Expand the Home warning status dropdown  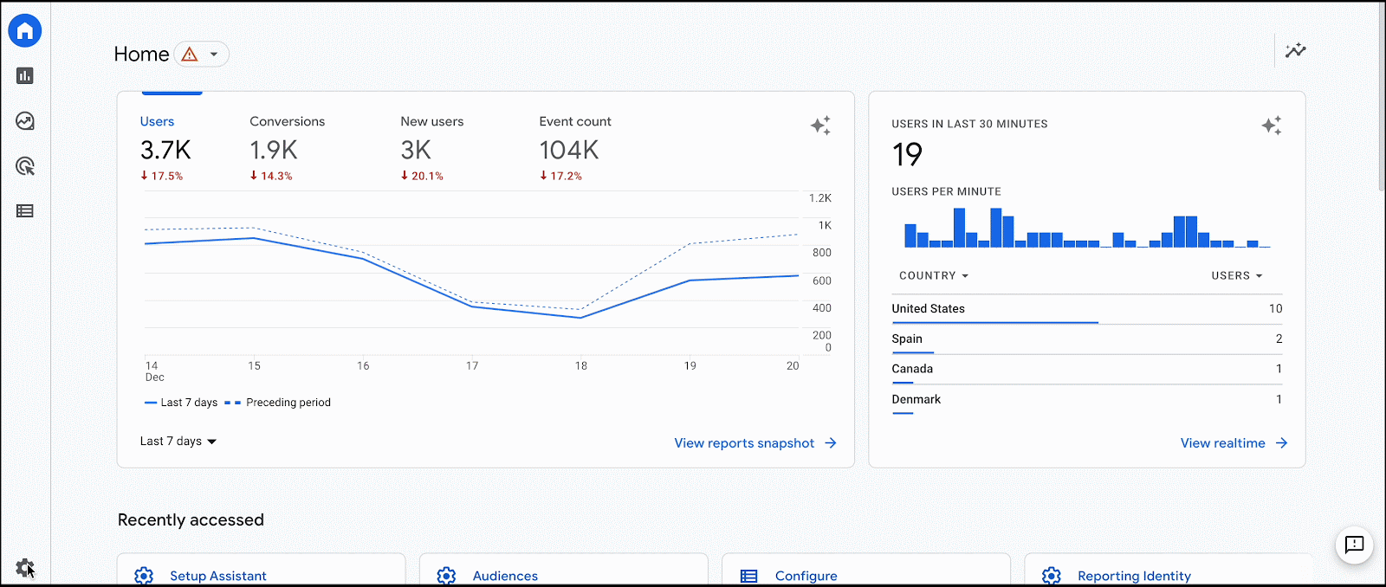tap(202, 55)
